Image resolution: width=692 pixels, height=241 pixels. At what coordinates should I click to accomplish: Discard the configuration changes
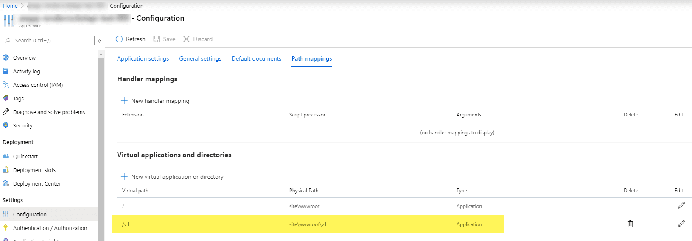198,39
